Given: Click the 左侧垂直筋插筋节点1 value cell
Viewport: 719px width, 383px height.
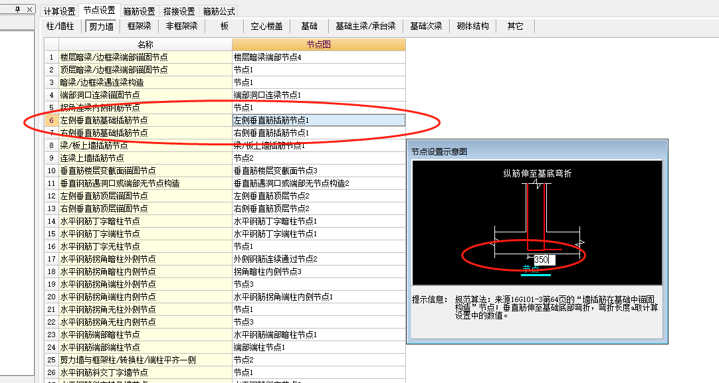Looking at the screenshot, I should coord(319,120).
